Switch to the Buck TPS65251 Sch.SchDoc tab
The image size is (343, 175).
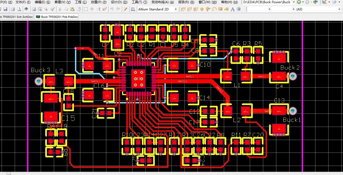(16, 17)
